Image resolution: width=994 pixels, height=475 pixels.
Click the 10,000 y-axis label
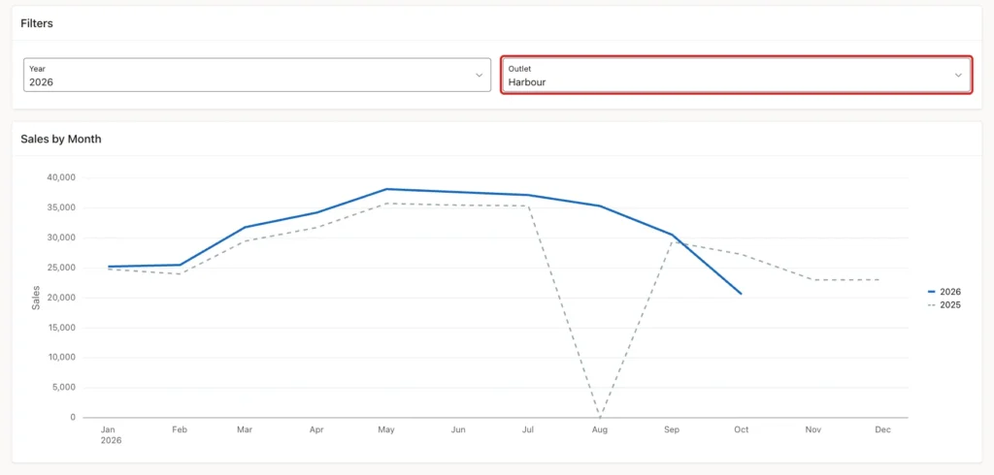61,357
